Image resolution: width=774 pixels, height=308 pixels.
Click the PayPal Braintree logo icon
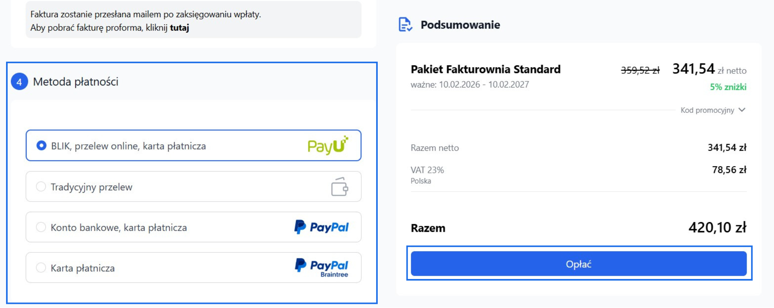[321, 266]
